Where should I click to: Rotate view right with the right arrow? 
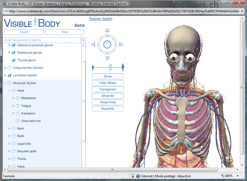tap(121, 45)
